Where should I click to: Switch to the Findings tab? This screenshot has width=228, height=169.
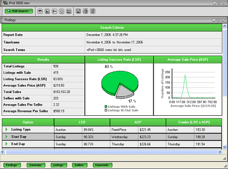pyautogui.click(x=12, y=165)
